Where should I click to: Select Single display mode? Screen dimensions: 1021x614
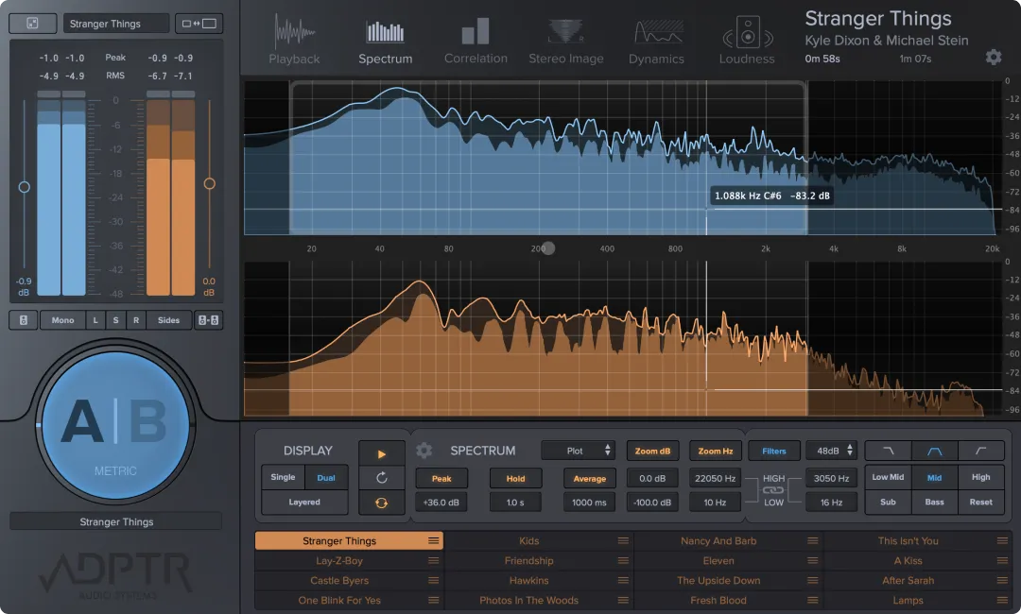284,477
